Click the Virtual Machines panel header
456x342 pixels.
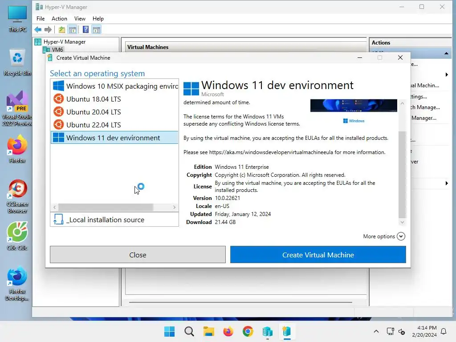(246, 47)
